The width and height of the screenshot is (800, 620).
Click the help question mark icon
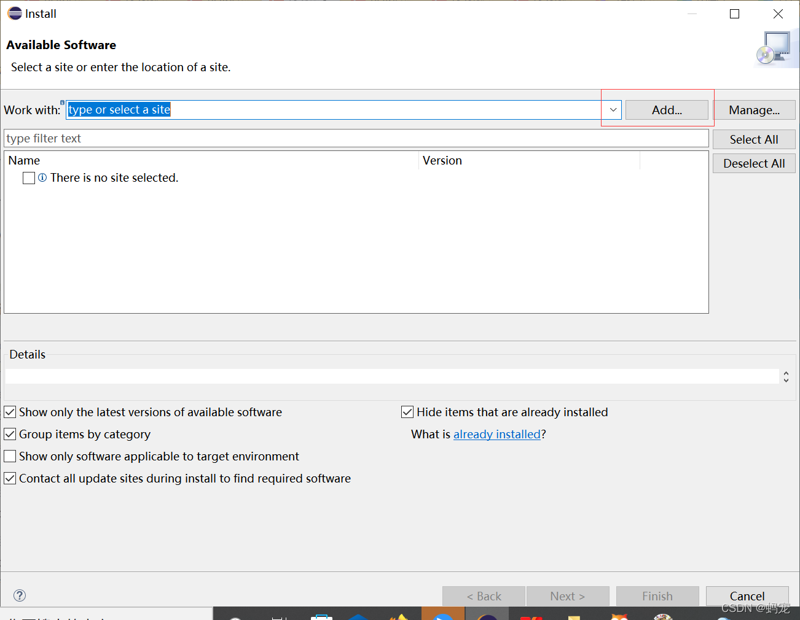[x=19, y=595]
